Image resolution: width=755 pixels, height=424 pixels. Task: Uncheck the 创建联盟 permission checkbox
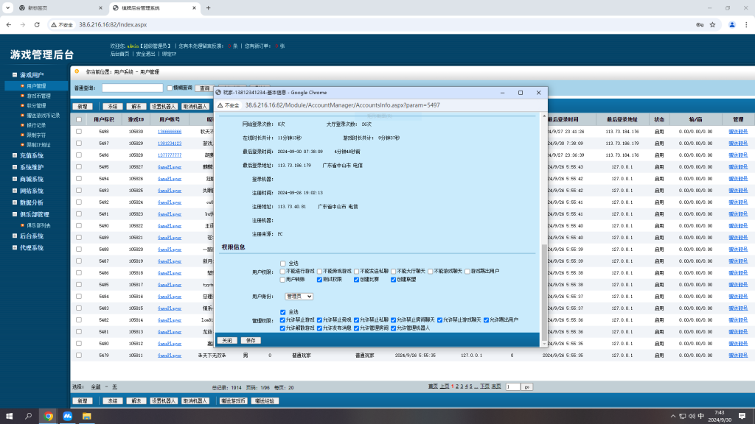[394, 280]
